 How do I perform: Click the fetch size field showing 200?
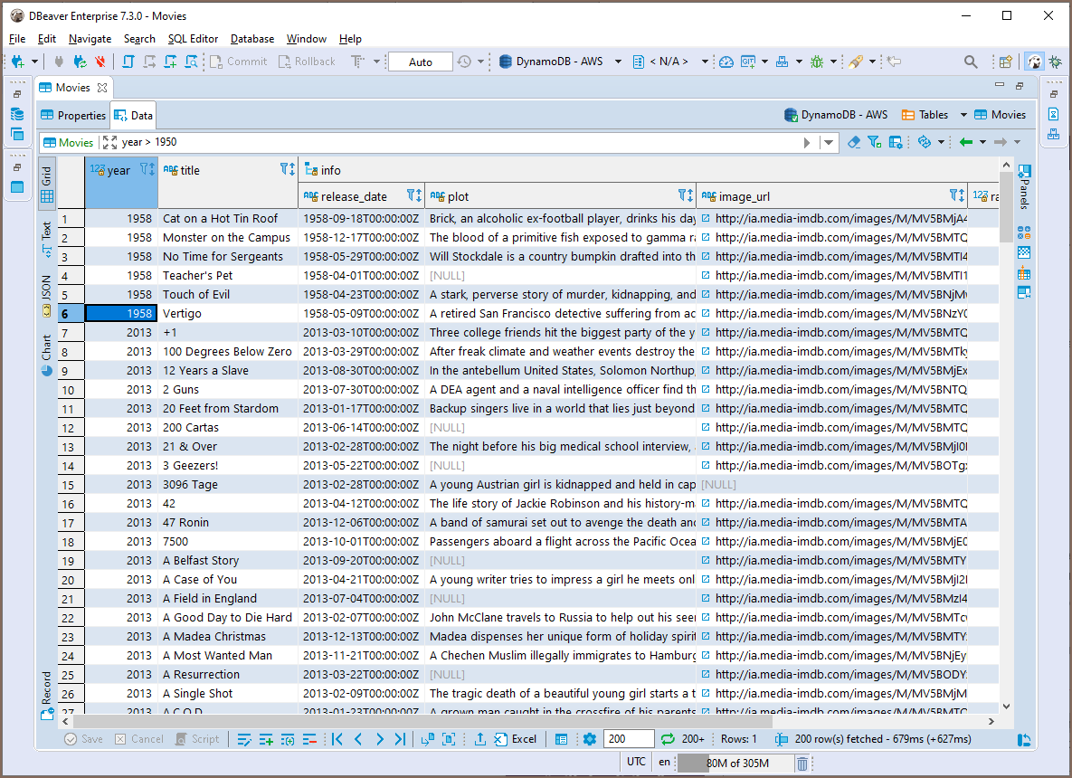628,739
